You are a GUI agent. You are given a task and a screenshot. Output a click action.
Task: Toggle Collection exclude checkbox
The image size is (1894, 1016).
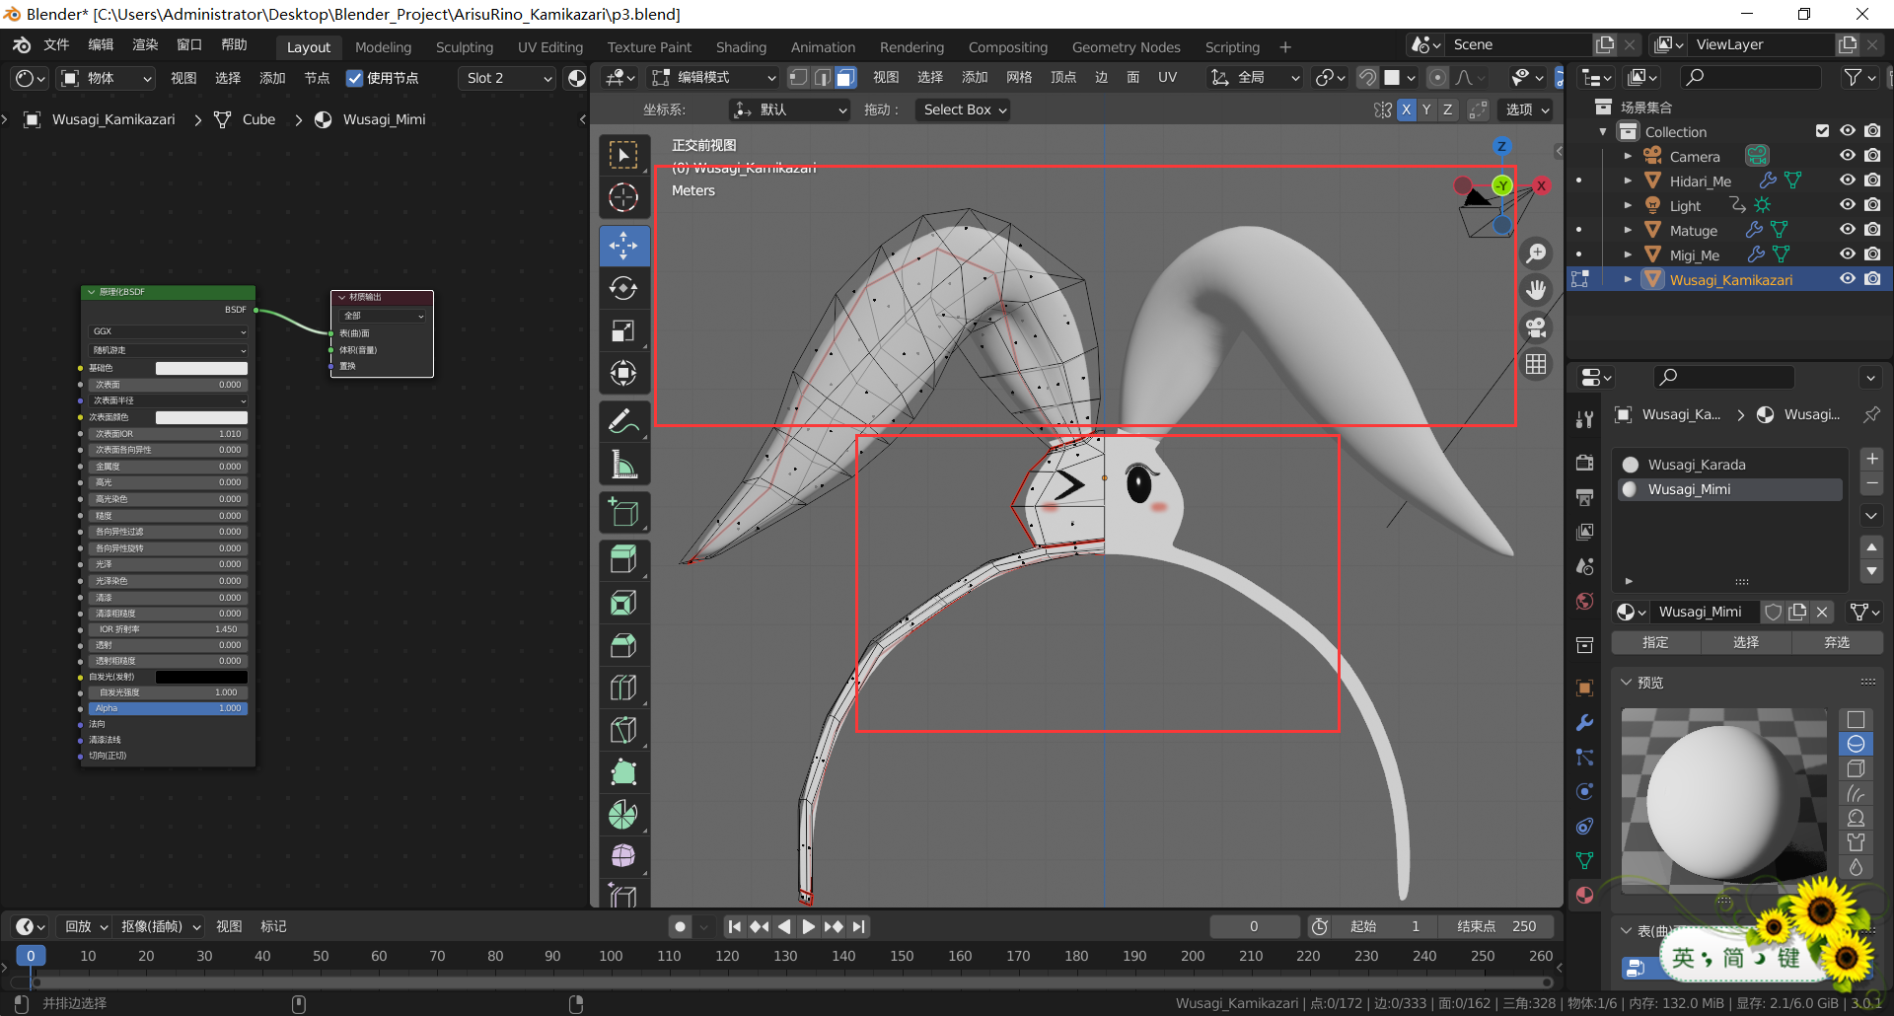pos(1823,131)
